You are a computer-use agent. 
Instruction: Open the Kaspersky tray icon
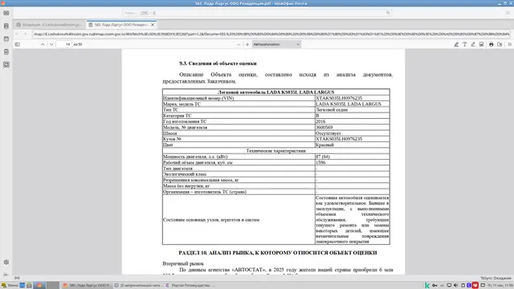(427, 286)
